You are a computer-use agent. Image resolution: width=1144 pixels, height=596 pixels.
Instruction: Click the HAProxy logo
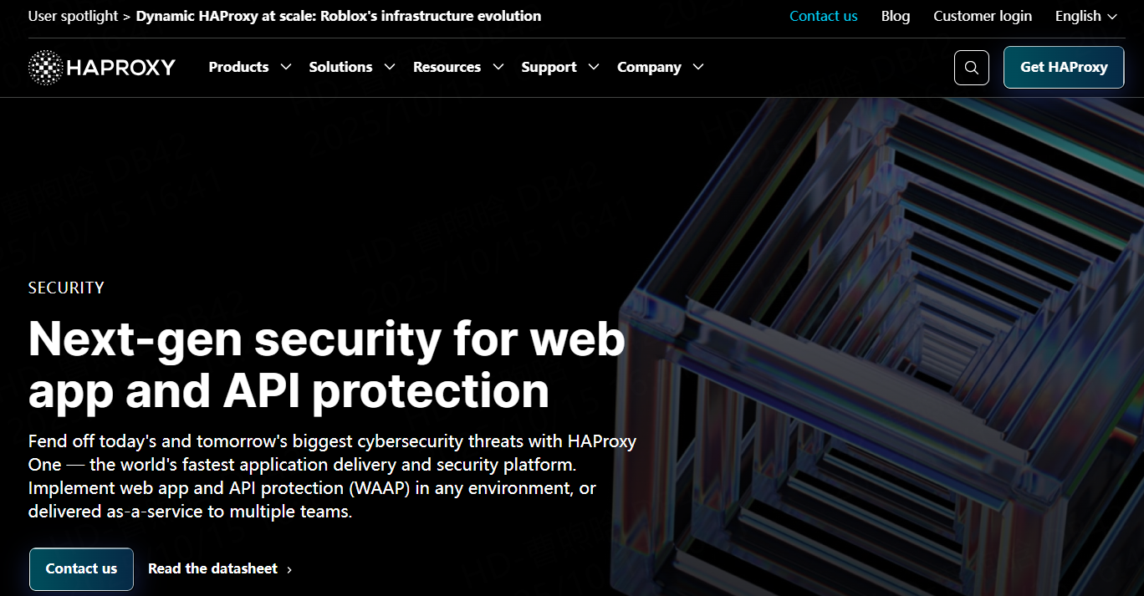102,68
